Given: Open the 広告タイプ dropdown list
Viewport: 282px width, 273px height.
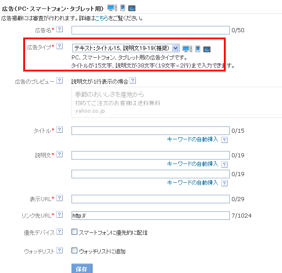Looking at the screenshot, I should [126, 48].
